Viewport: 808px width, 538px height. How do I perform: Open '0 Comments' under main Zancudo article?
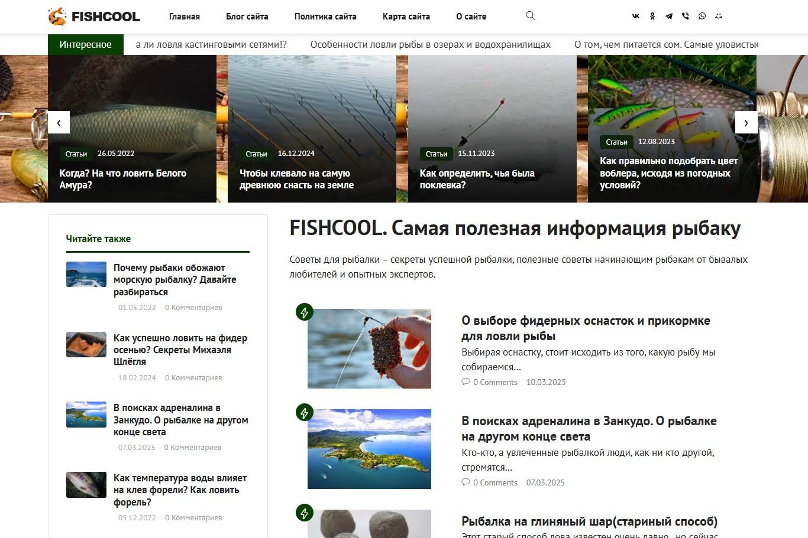click(x=495, y=482)
